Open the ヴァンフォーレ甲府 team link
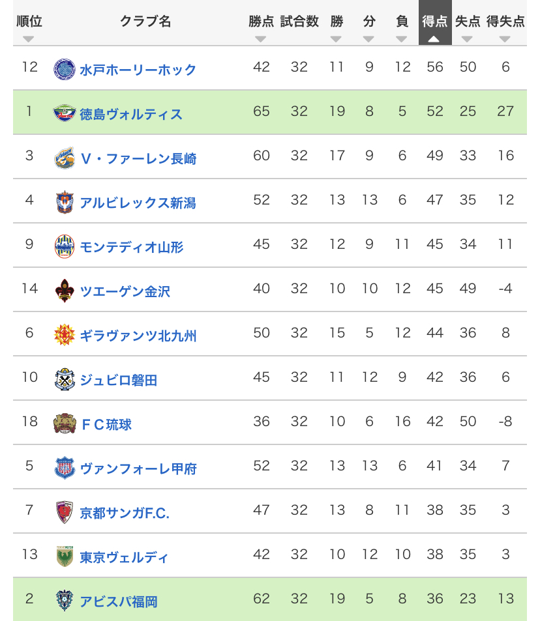 [138, 469]
